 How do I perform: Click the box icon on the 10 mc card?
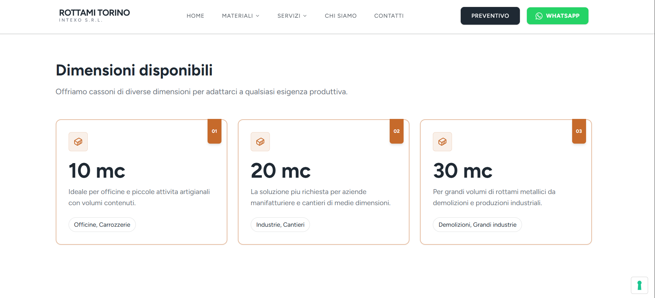coord(78,142)
